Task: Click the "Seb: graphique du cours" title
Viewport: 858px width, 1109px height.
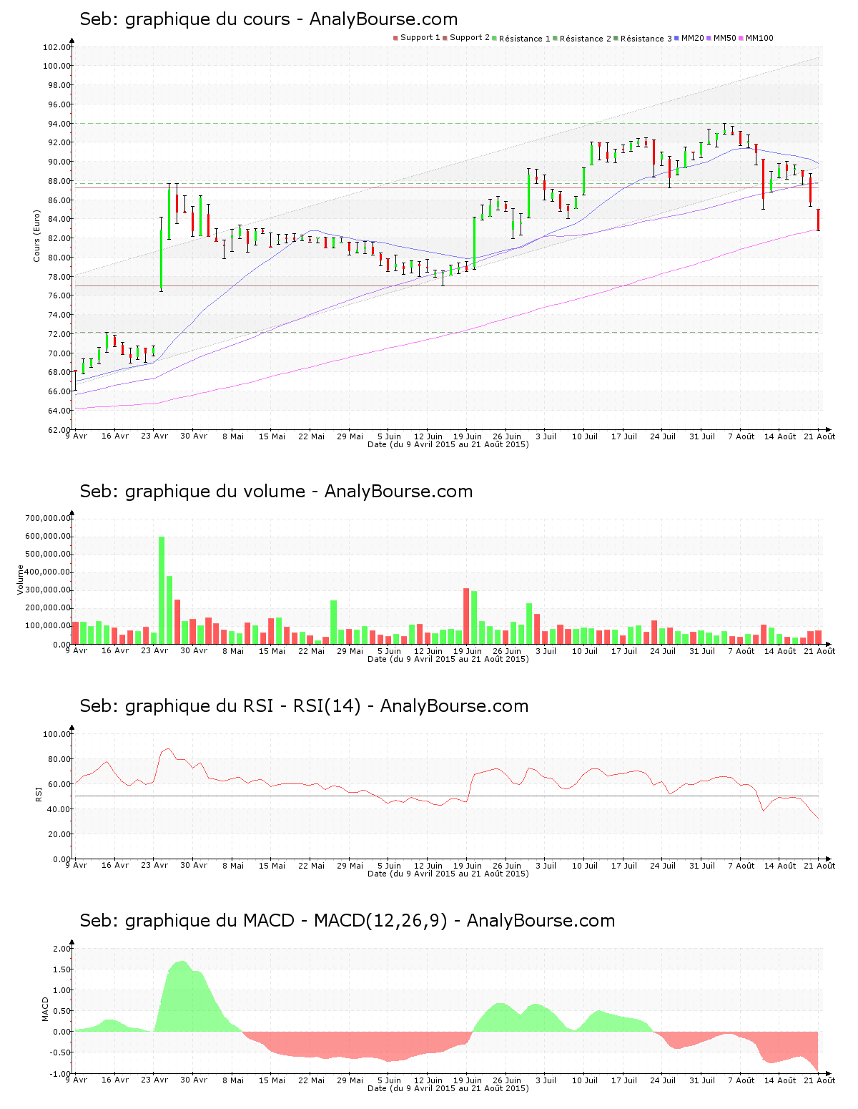Action: [x=185, y=20]
